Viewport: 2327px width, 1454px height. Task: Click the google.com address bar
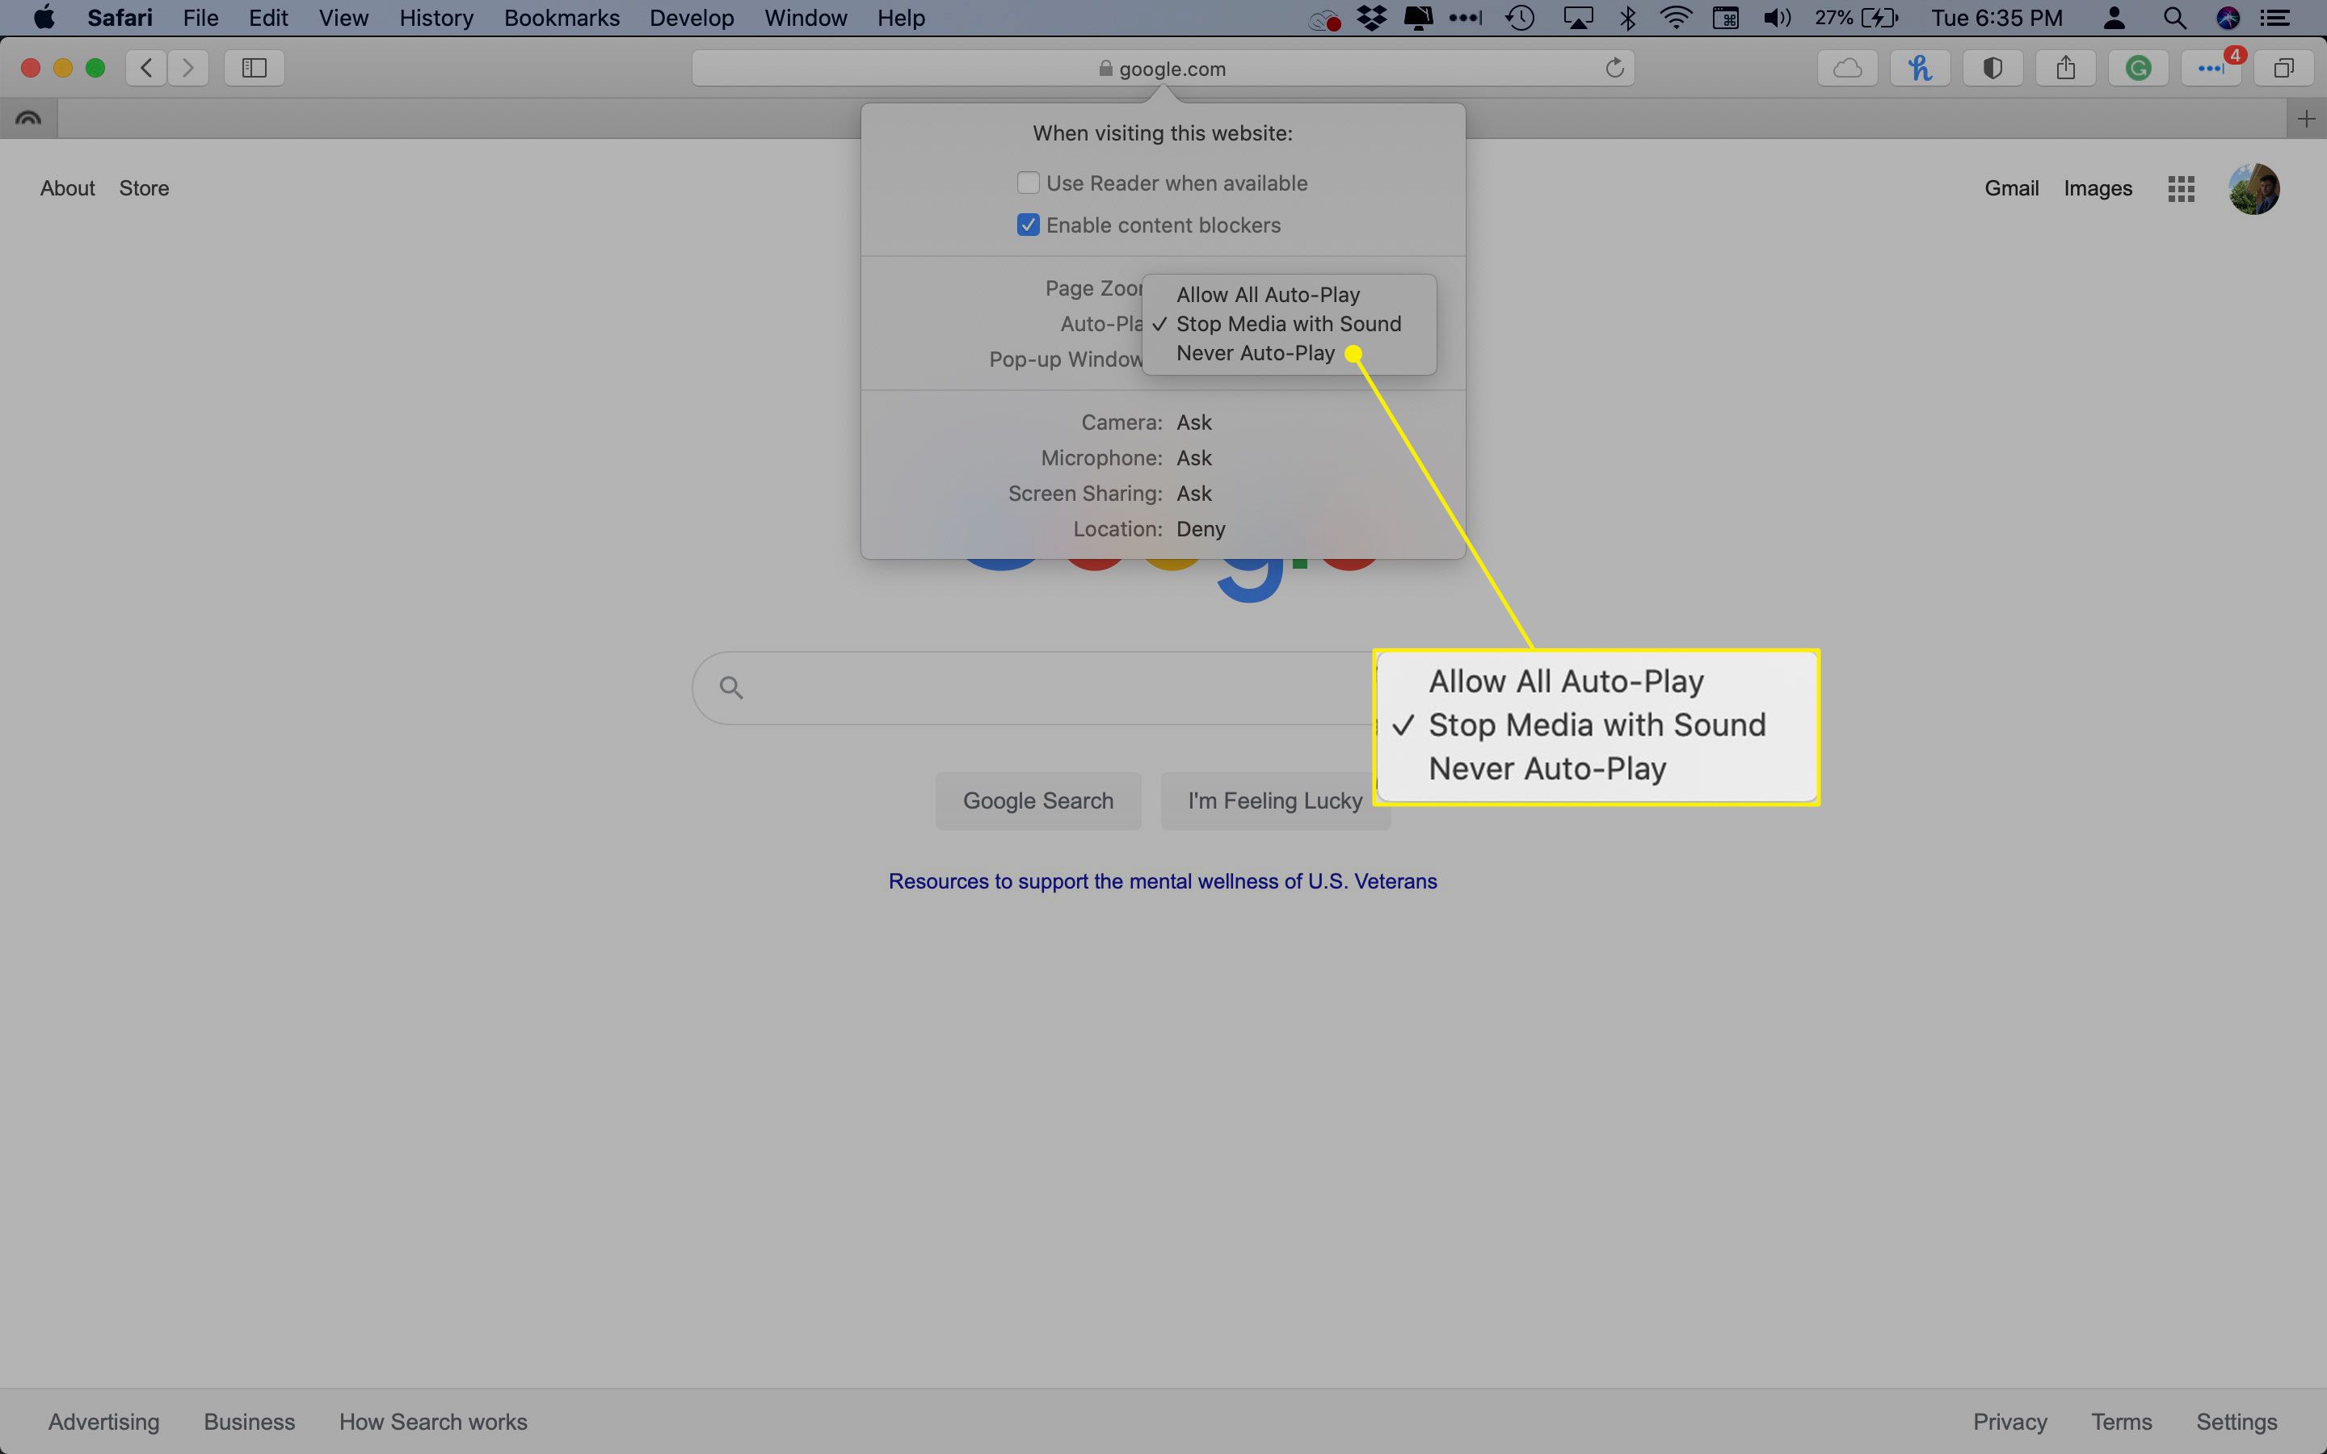click(1163, 69)
